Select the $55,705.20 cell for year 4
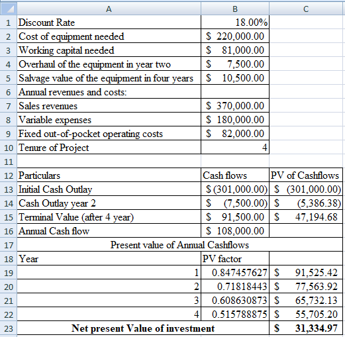The height and width of the screenshot is (337, 345). (306, 314)
